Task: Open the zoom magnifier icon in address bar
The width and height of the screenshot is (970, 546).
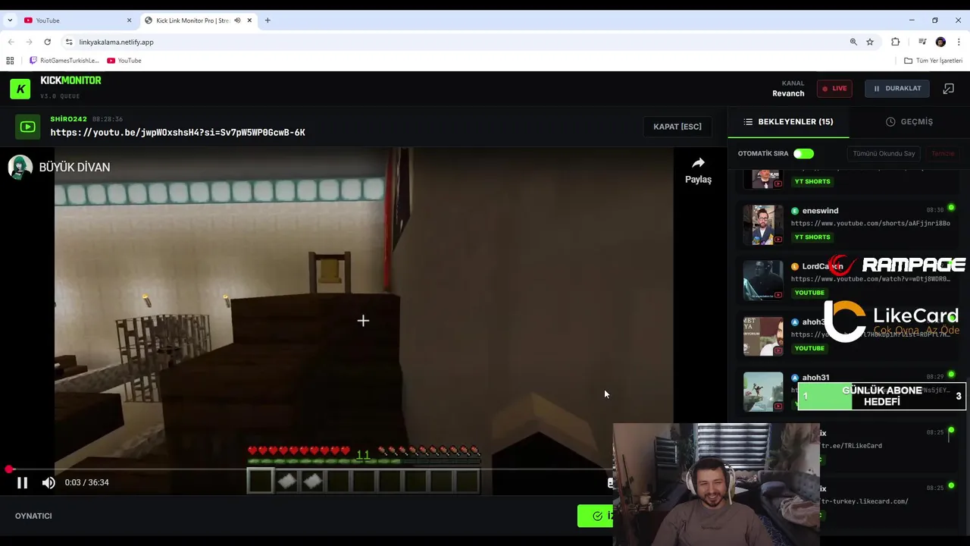Action: (853, 42)
